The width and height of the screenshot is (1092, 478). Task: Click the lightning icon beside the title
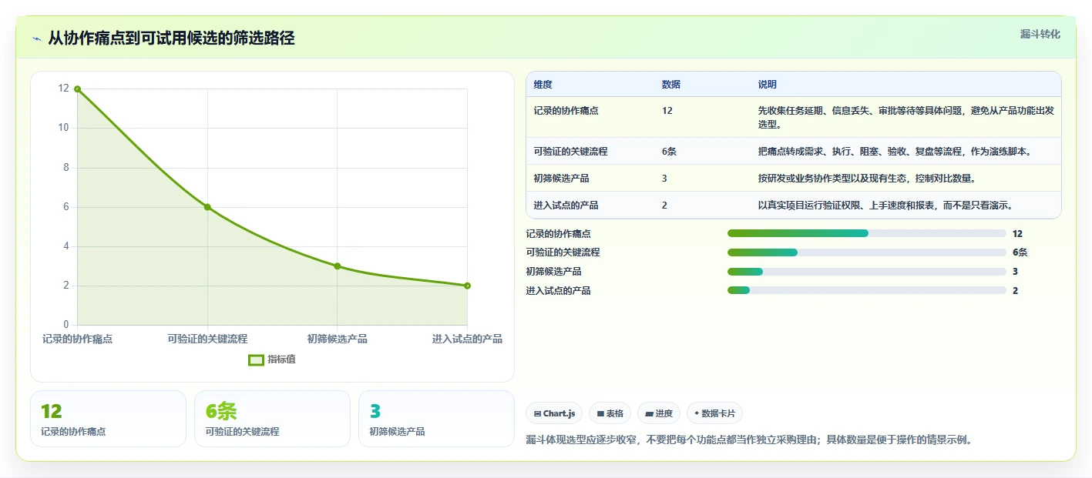36,38
